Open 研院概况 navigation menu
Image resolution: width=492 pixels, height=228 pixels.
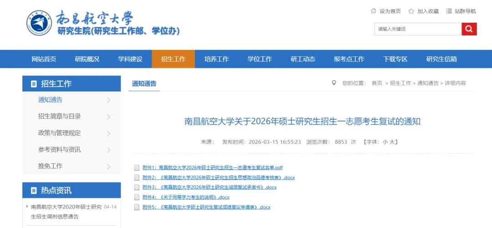pyautogui.click(x=87, y=59)
